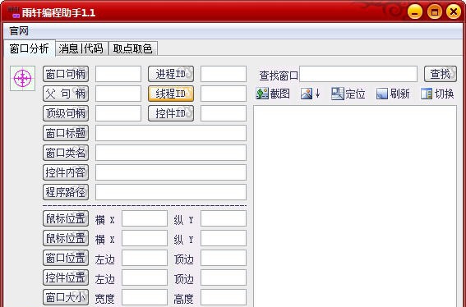The height and width of the screenshot is (307, 466).
Task: Click the 控件内容 button
Action: [x=66, y=172]
